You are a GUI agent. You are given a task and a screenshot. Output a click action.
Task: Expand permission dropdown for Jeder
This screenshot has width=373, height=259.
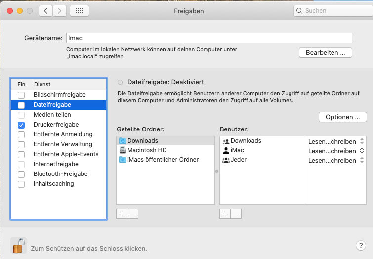click(x=335, y=160)
